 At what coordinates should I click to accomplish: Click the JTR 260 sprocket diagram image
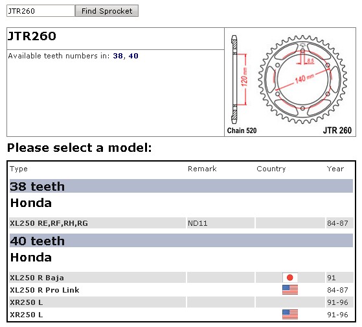[x=290, y=82]
